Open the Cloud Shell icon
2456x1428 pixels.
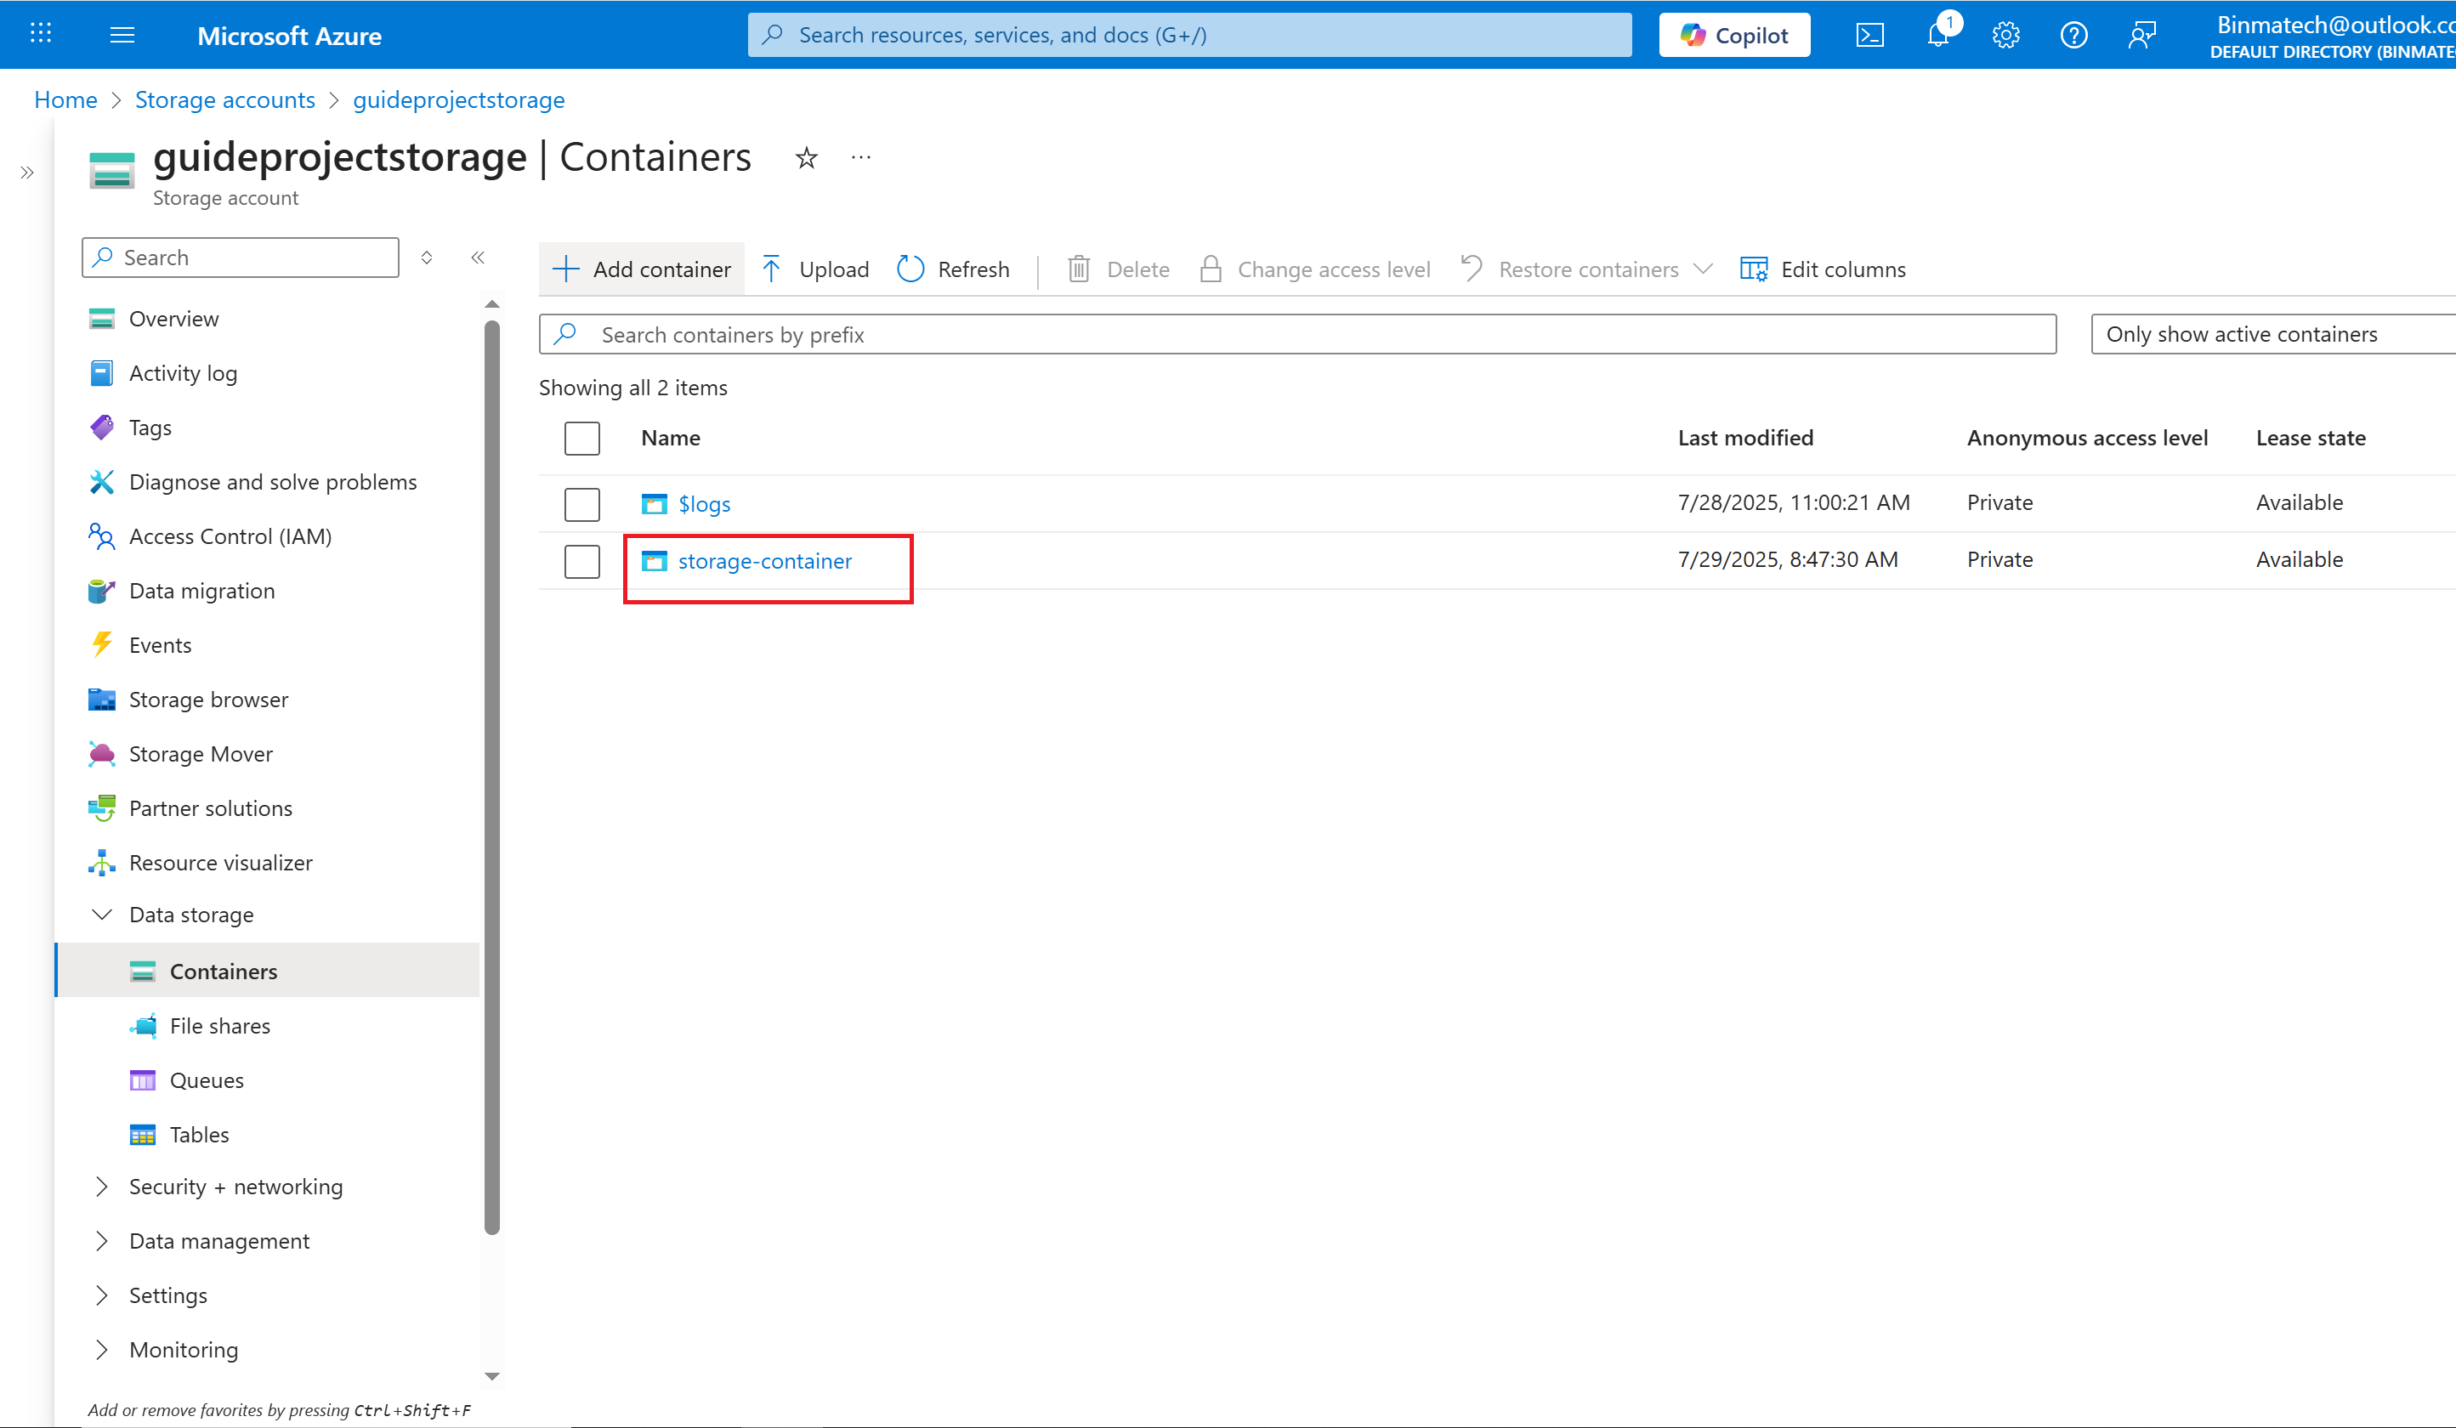click(1869, 36)
